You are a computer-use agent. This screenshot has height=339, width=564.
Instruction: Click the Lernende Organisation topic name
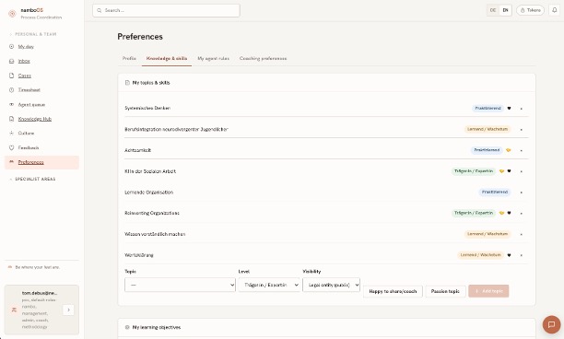pyautogui.click(x=149, y=193)
